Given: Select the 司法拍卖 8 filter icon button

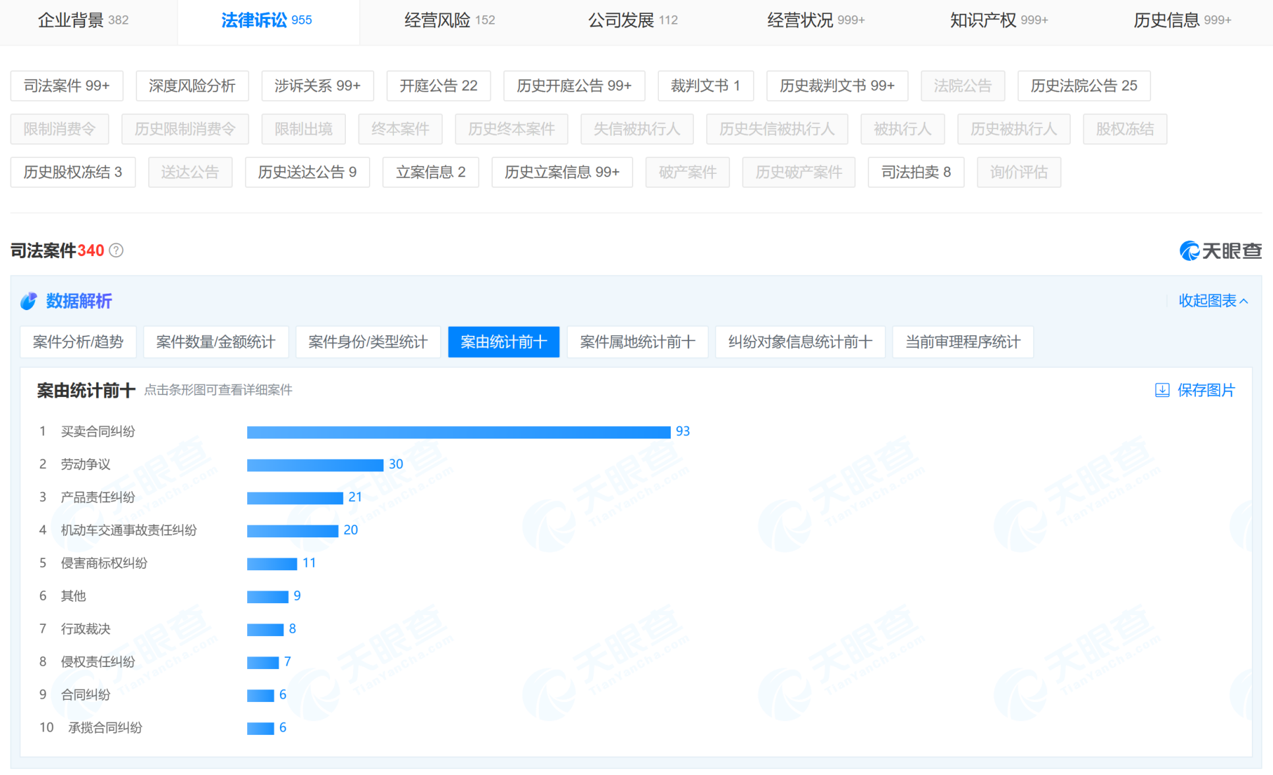Looking at the screenshot, I should [x=916, y=172].
